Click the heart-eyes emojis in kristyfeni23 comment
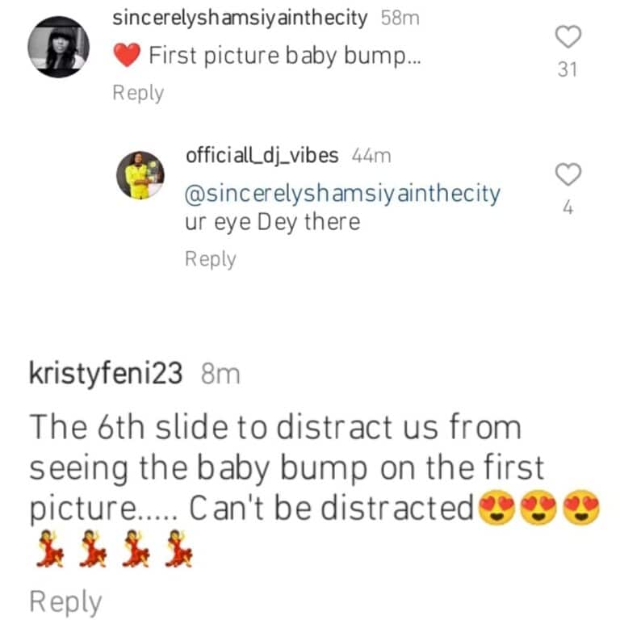Viewport: 620px width, 620px height. coord(538,509)
